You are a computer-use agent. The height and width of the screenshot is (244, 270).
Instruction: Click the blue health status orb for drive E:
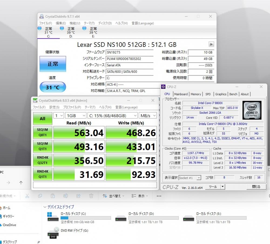(84, 28)
